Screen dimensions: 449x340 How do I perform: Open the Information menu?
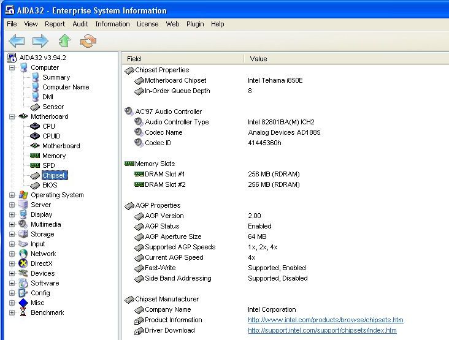tap(112, 24)
